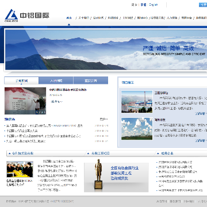Open the bold headline beside the news photo

(68, 90)
